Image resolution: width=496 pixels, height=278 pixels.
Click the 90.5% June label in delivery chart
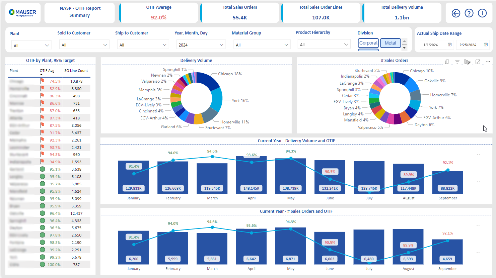(330, 172)
